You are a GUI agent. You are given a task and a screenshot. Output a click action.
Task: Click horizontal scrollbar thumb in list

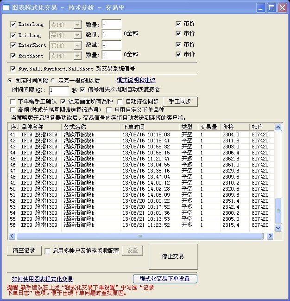140,236
